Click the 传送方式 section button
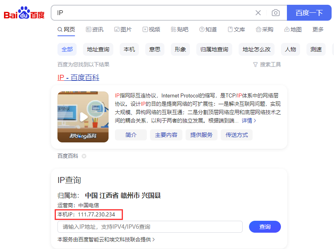 237,135
